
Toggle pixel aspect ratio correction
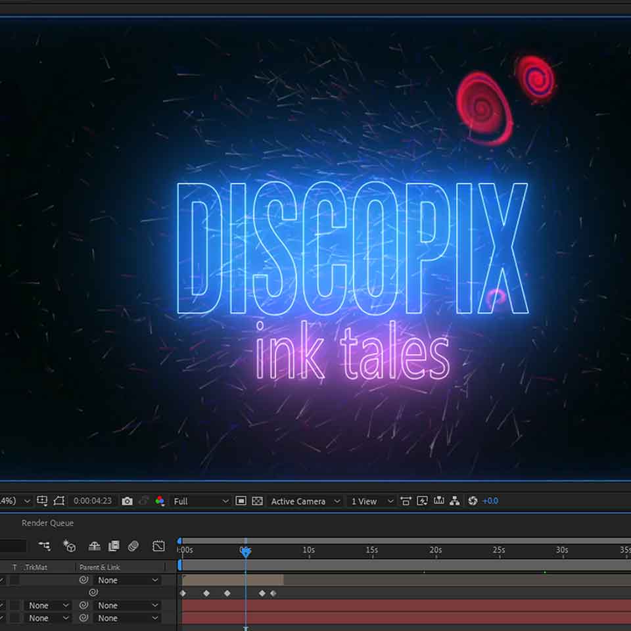[x=406, y=501]
